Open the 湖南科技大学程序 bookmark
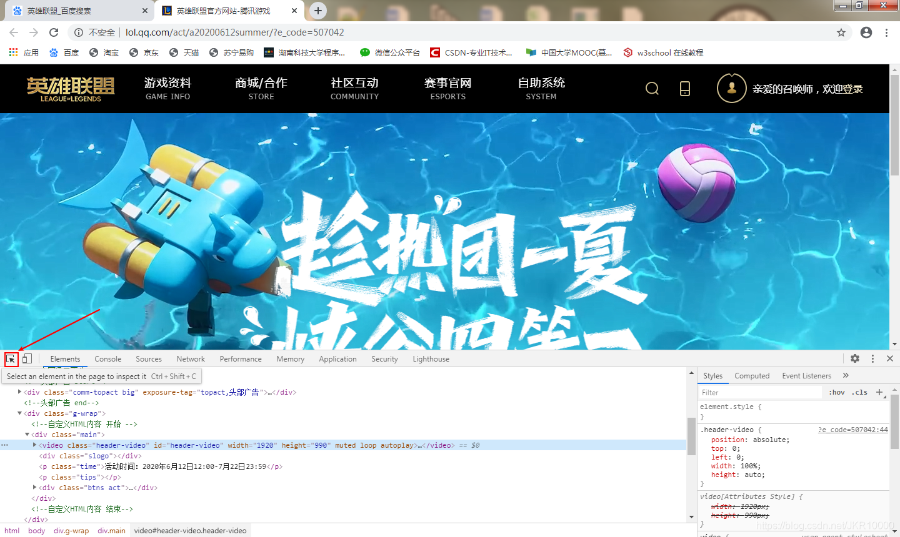Viewport: 900px width, 537px height. click(305, 52)
